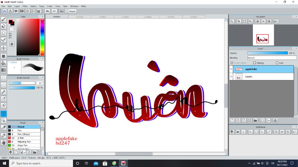Click Navigator zoom in icon
The image size is (298, 167).
click(x=239, y=21)
